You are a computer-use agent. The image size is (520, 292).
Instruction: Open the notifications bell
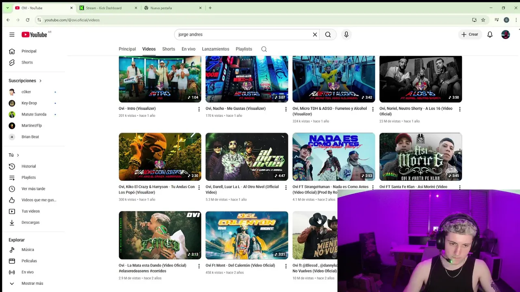click(x=490, y=34)
